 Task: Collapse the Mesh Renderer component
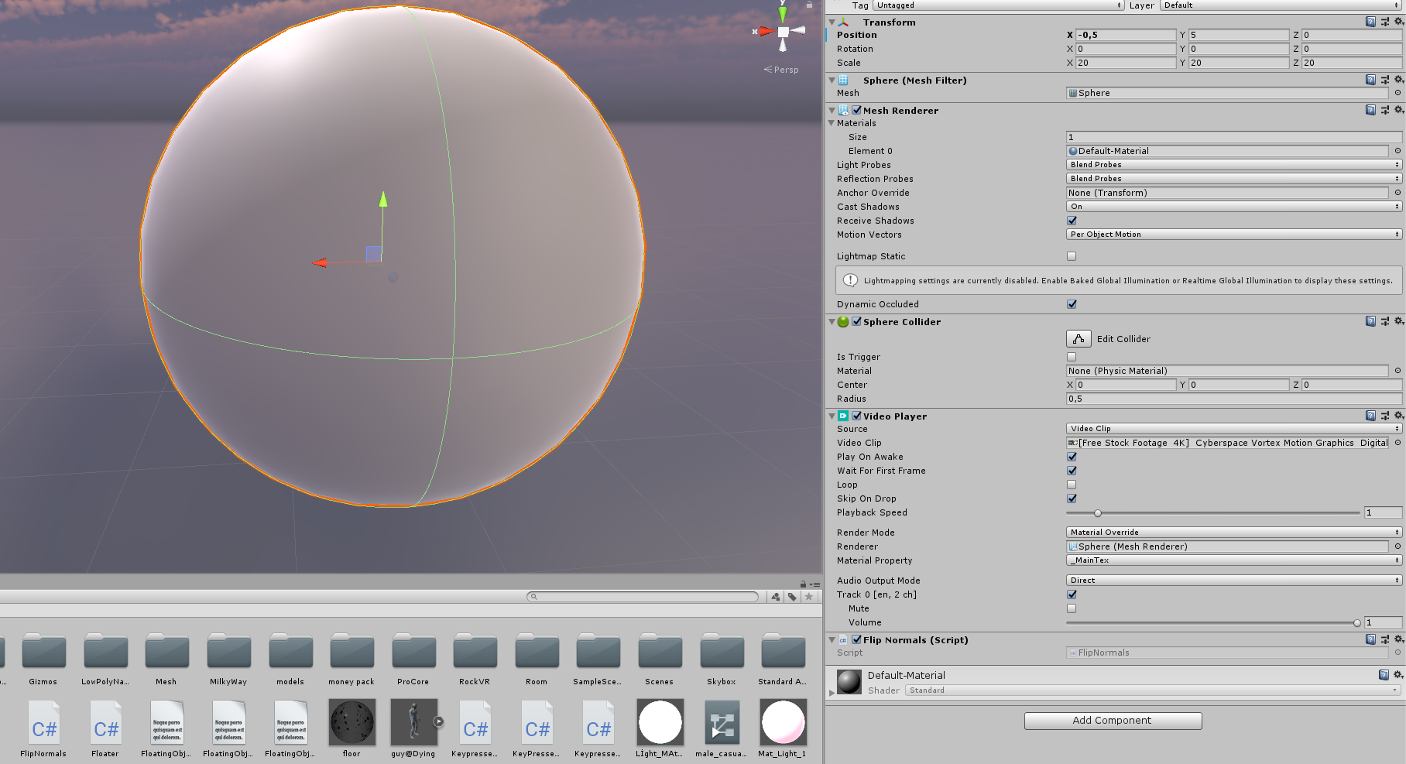point(832,111)
